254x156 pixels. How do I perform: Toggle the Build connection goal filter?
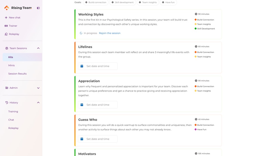pyautogui.click(x=96, y=3)
